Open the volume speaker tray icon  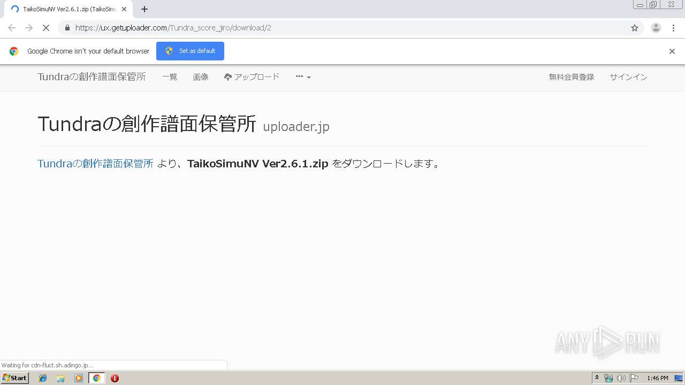click(621, 378)
